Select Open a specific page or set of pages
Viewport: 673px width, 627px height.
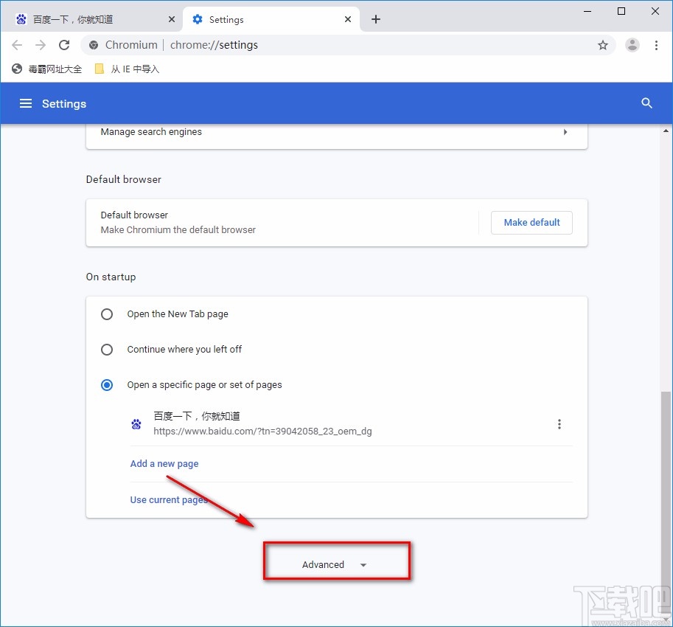click(x=107, y=385)
